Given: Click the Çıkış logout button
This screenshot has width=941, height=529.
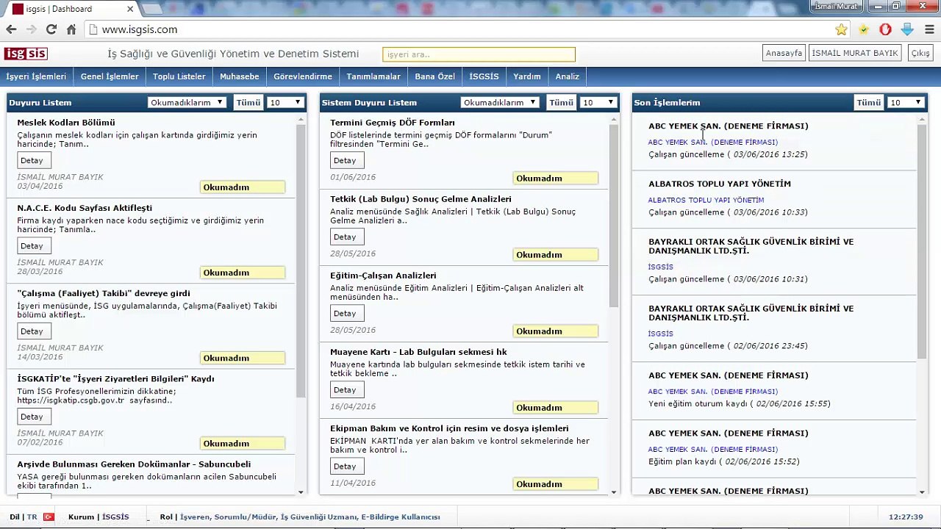Looking at the screenshot, I should [x=920, y=53].
